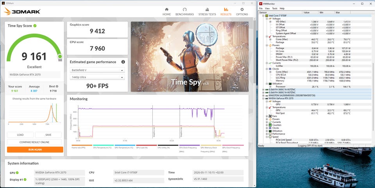The height and width of the screenshot is (188, 375).
Task: Go to the HOME tab in 3DMark
Action: point(167,12)
